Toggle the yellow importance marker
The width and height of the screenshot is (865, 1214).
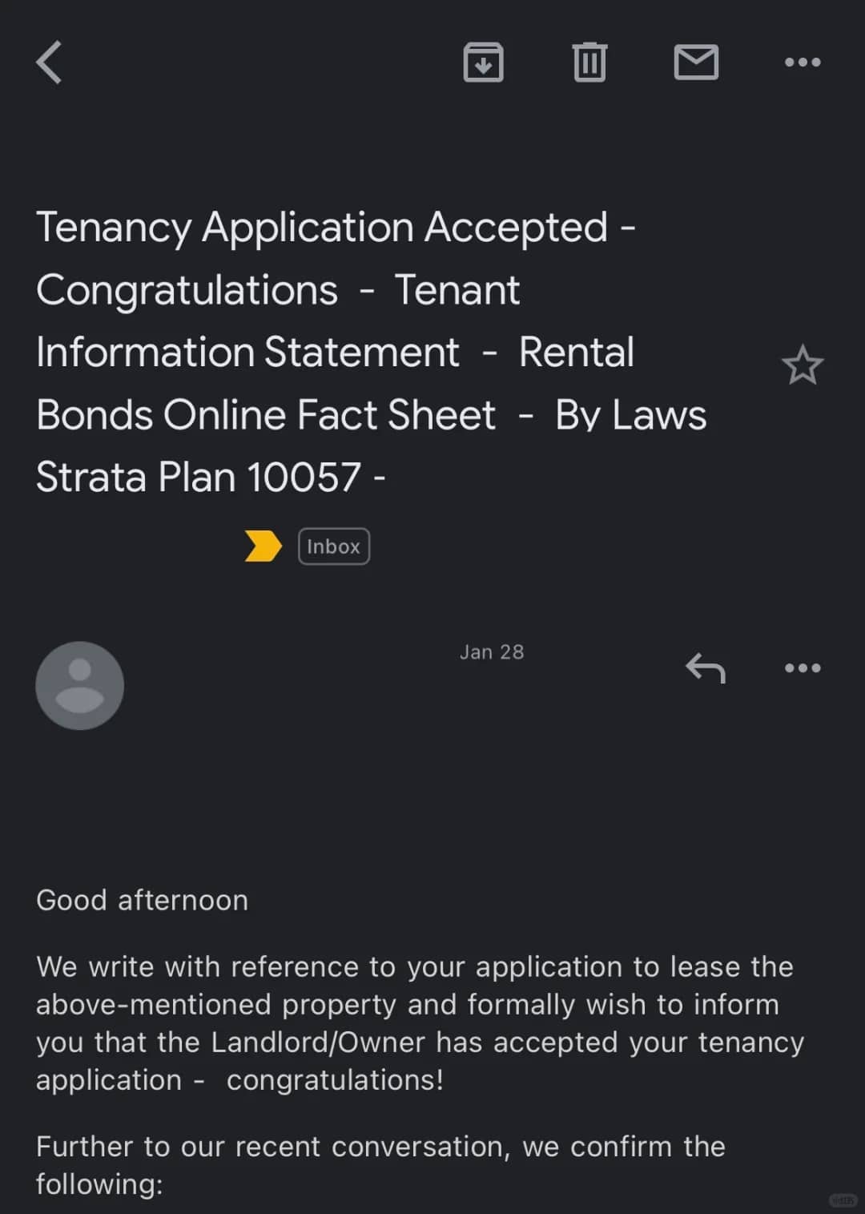[263, 547]
